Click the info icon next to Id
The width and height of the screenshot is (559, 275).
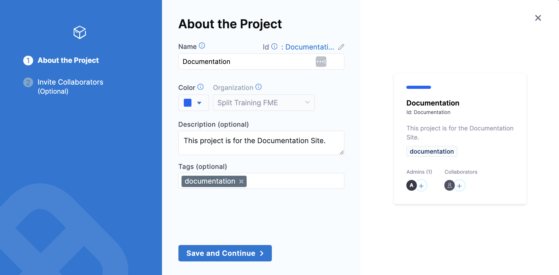(x=274, y=46)
